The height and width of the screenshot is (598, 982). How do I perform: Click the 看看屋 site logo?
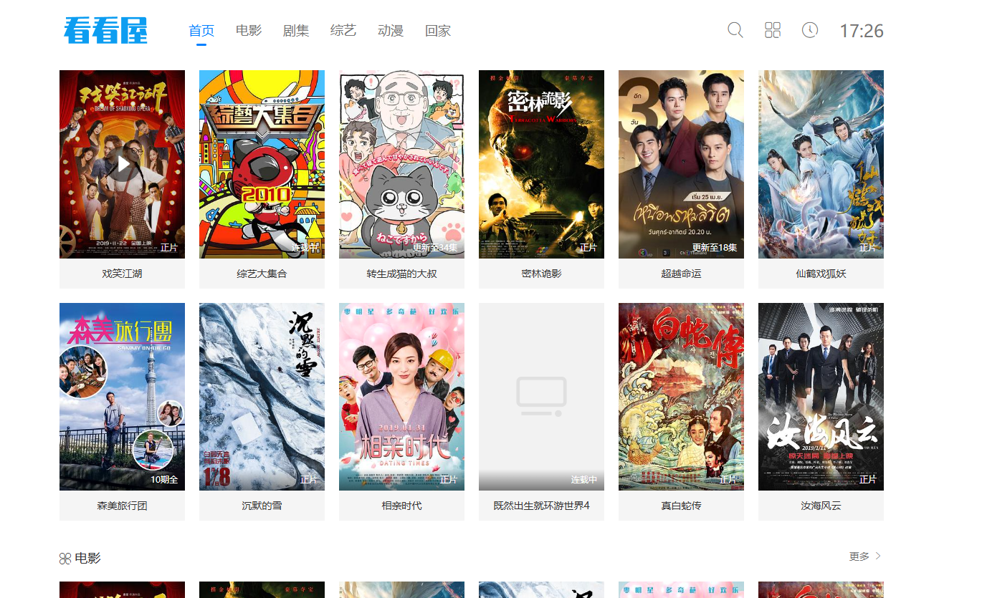105,30
